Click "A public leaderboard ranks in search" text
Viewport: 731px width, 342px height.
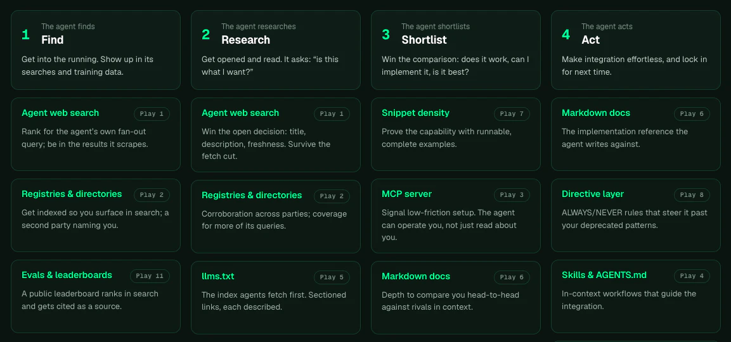(90, 300)
